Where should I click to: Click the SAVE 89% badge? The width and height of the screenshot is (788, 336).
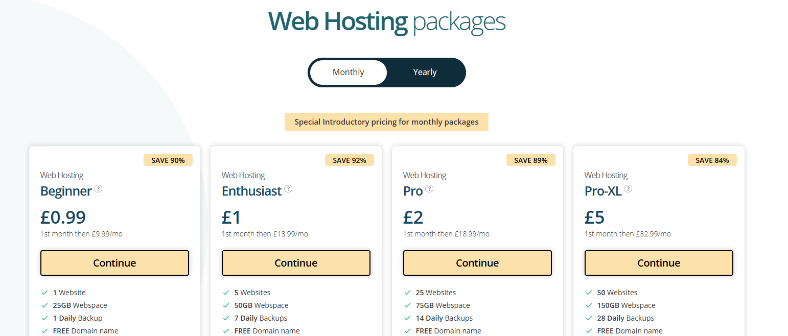531,160
